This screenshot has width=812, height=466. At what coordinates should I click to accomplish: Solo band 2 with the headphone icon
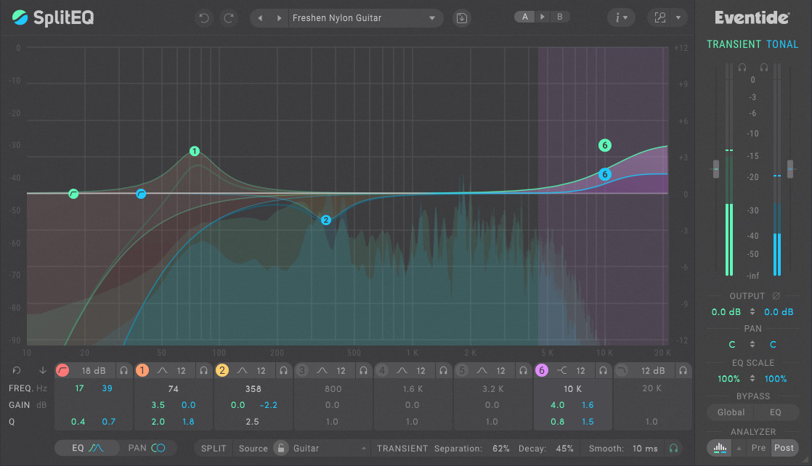(x=283, y=370)
